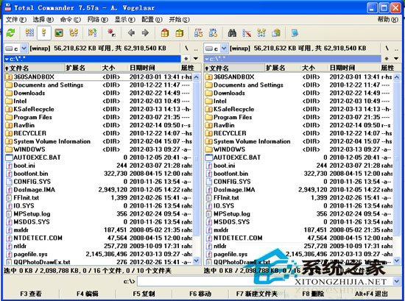Image resolution: width=405 pixels, height=301 pixels.
Task: Open the FTP connect toolbar icon
Action: pos(198,33)
